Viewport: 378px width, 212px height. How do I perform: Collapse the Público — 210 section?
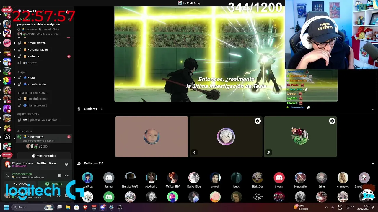click(x=373, y=163)
